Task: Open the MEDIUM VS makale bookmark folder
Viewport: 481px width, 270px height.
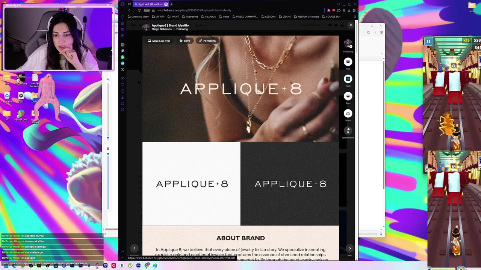Action: coord(307,16)
